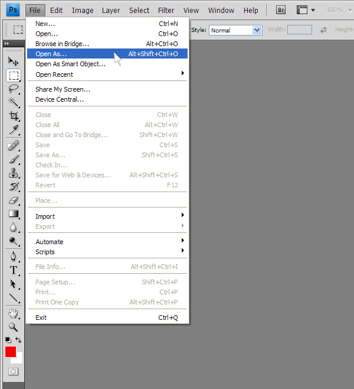The height and width of the screenshot is (389, 354).
Task: Choose Device Central...
Action: coord(107,99)
